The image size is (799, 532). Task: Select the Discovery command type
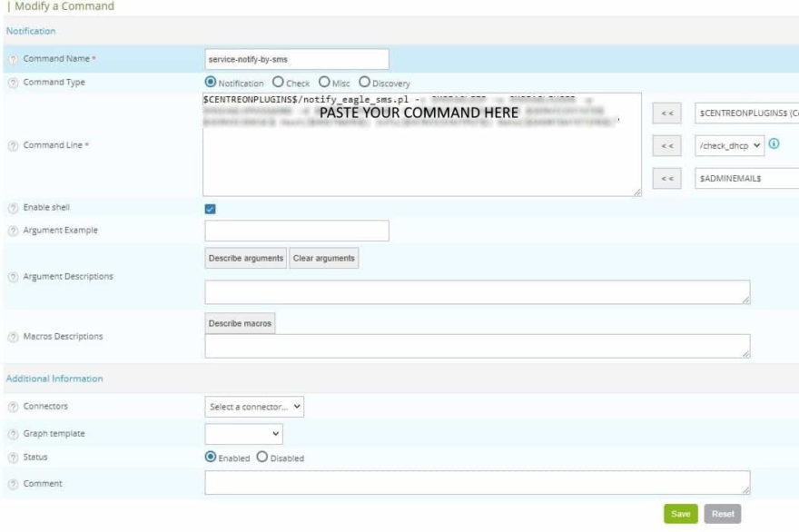tap(364, 82)
